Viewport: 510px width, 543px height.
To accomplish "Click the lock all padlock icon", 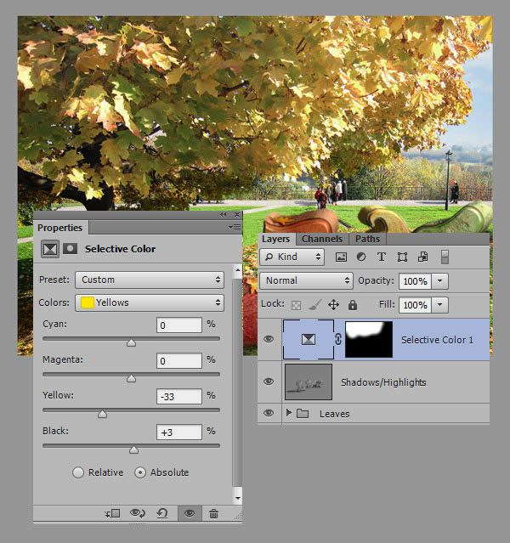I will [x=353, y=304].
